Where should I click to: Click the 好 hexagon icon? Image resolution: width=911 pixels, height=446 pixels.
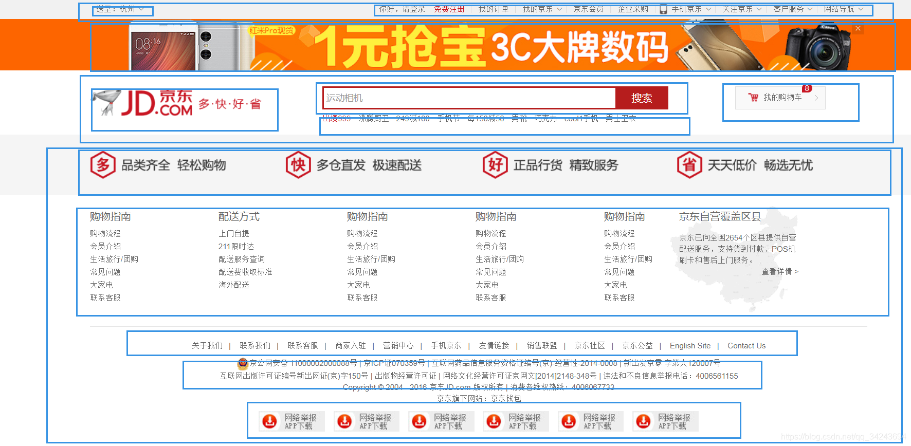[495, 165]
